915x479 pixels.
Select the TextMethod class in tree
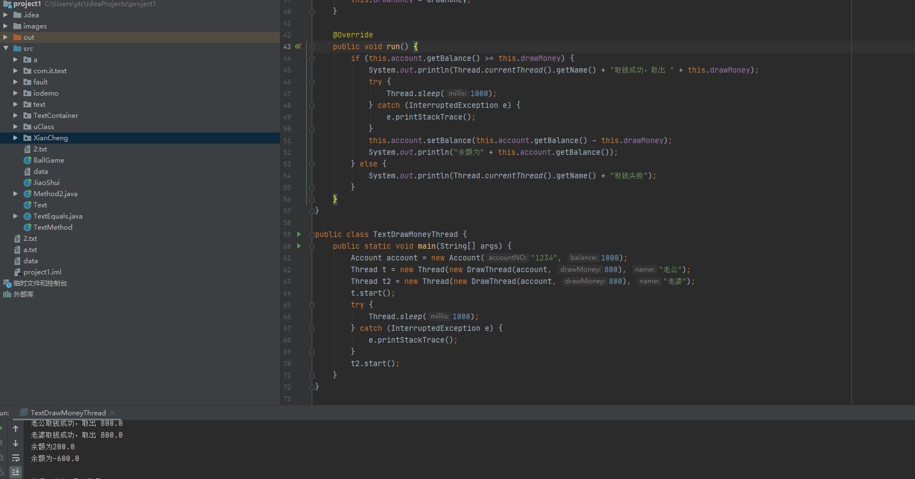(x=53, y=227)
